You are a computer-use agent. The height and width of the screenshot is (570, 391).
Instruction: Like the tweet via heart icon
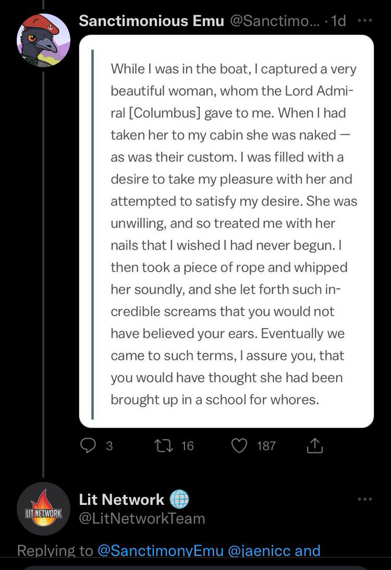pos(239,445)
